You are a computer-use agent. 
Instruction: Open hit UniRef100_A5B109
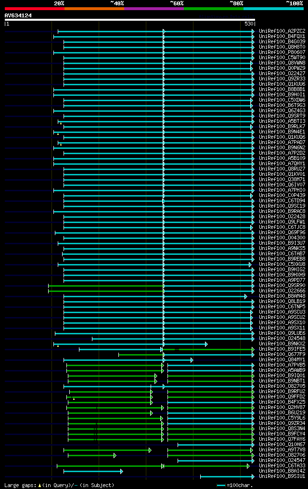point(282,159)
